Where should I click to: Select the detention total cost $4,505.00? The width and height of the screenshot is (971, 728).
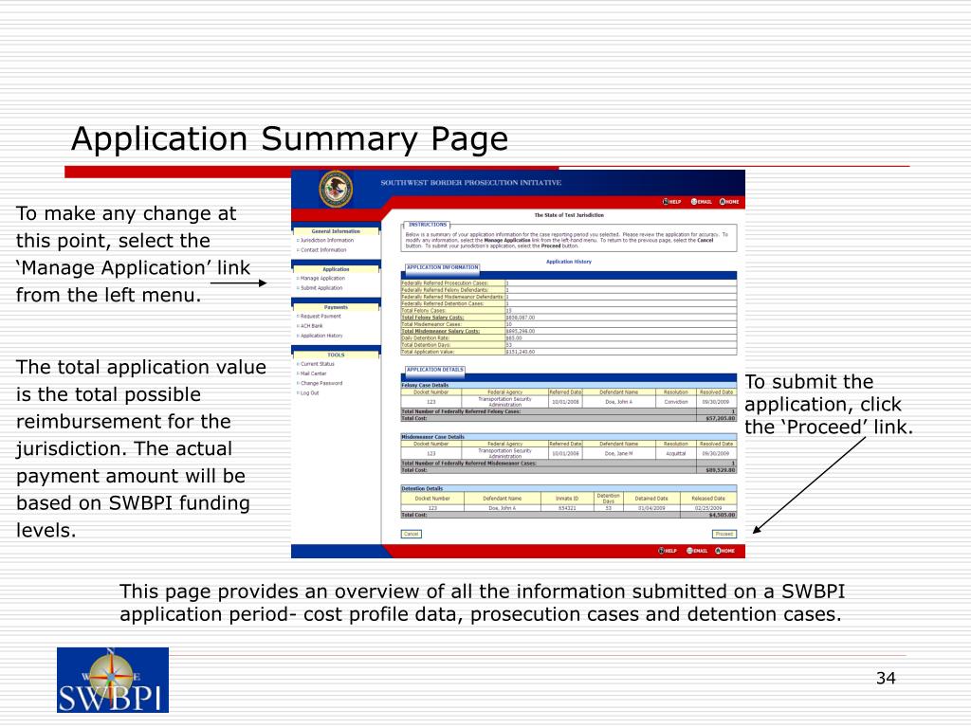[x=722, y=515]
